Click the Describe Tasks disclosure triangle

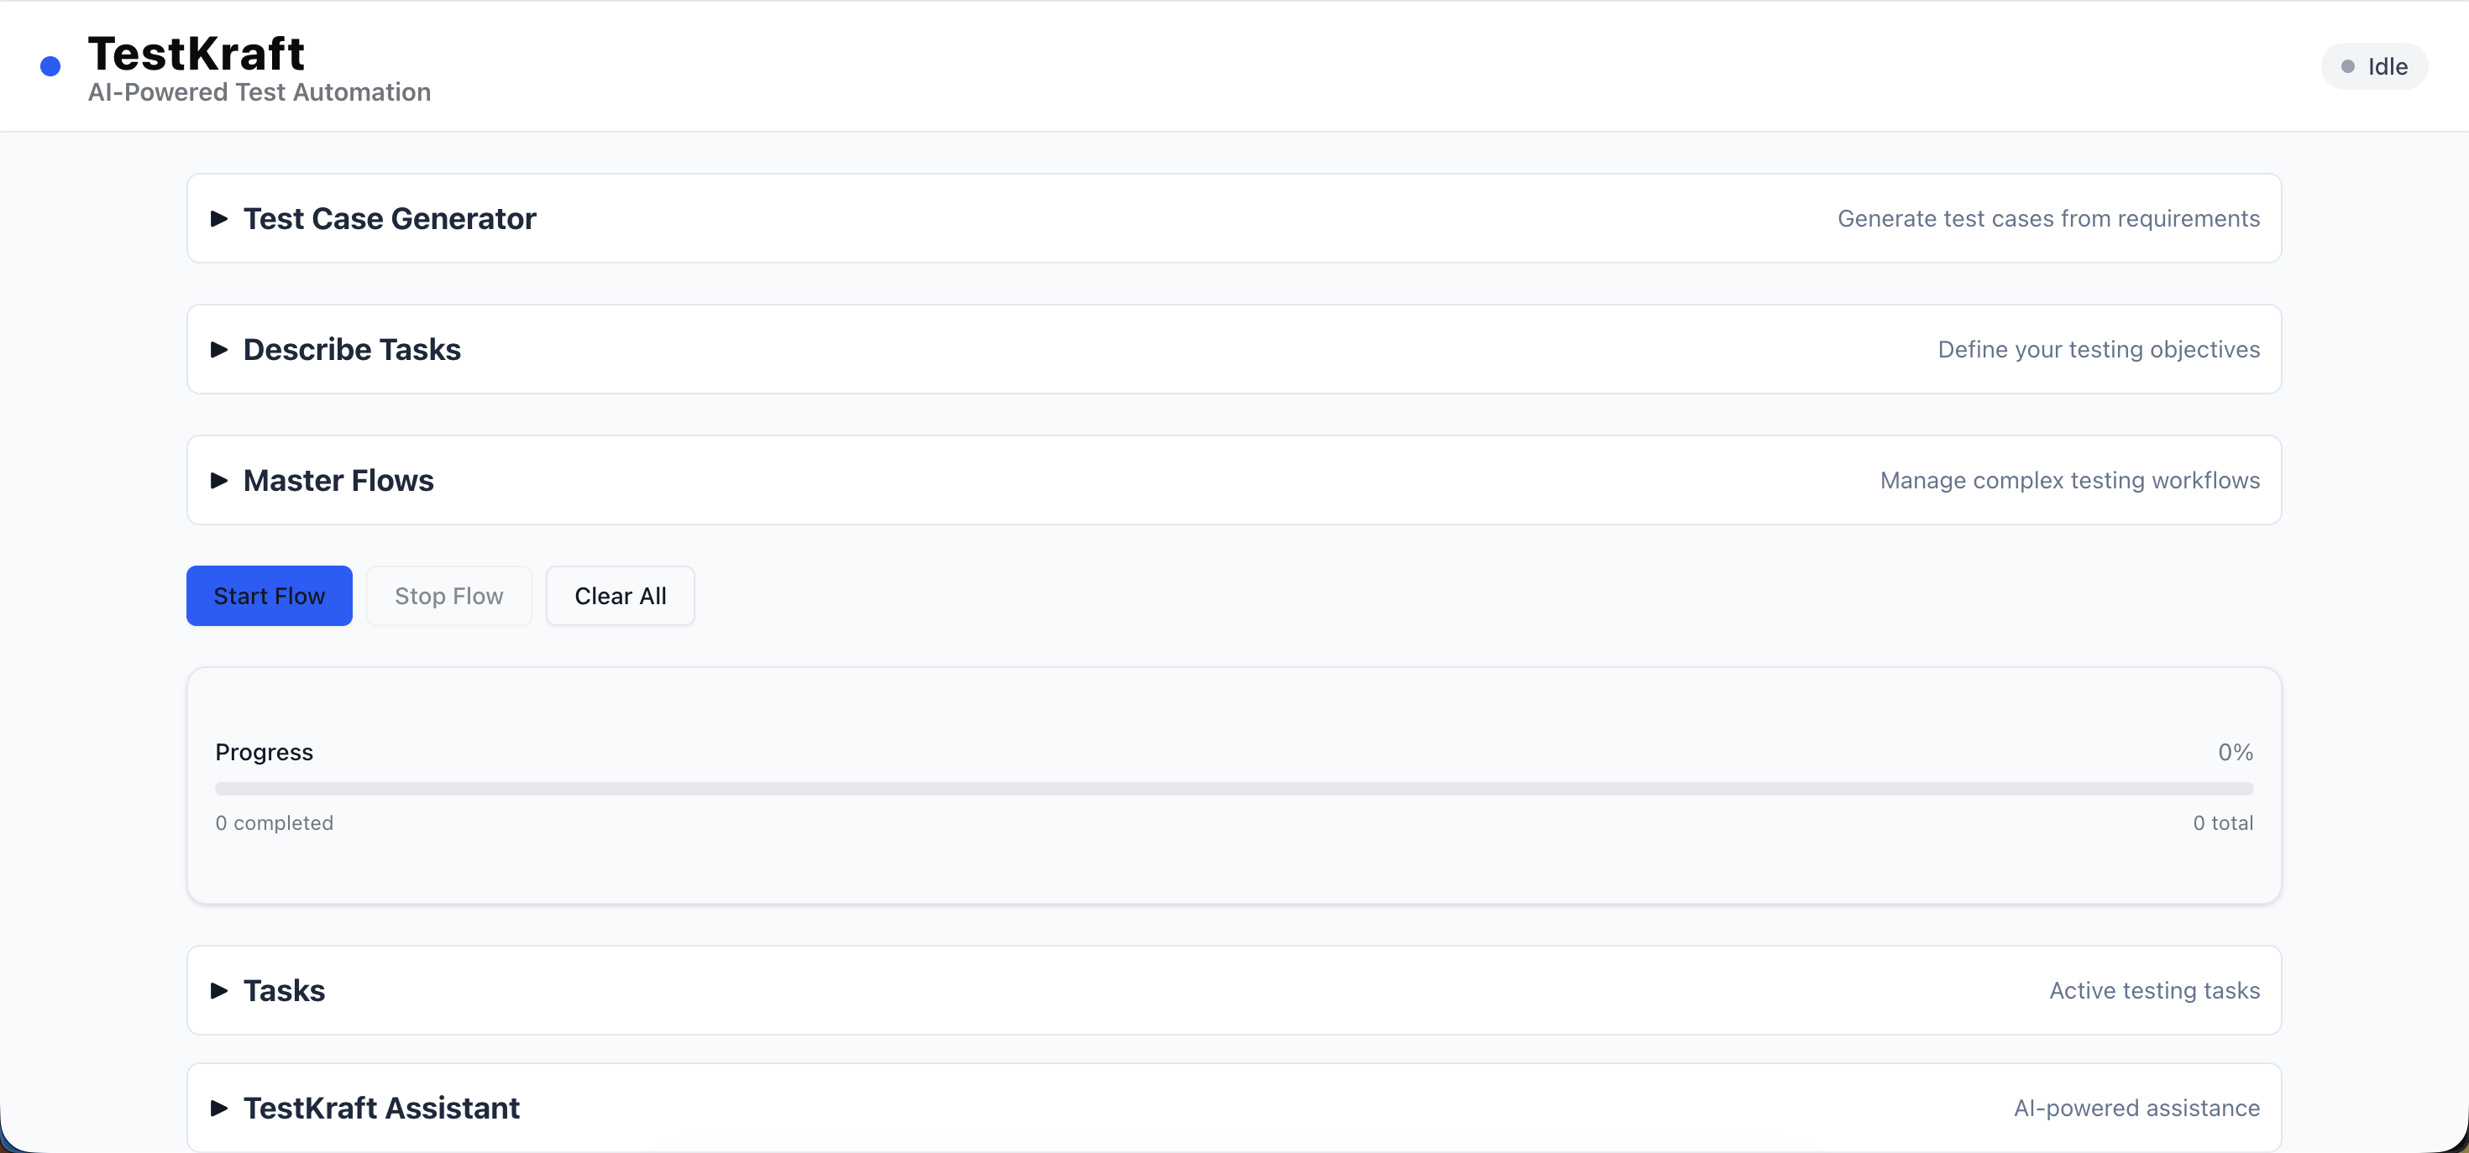coord(219,350)
